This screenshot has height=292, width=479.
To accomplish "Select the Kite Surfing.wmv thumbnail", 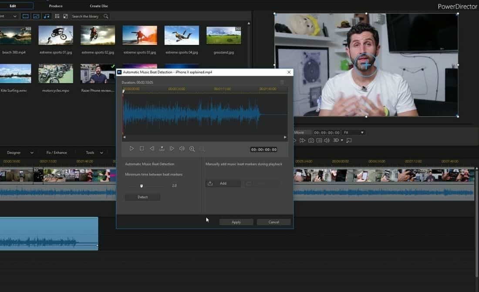I will click(x=15, y=73).
